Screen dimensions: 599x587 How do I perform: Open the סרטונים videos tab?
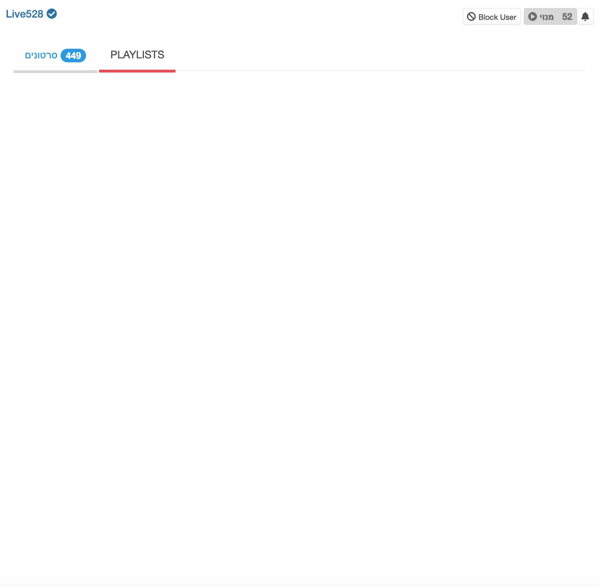pos(41,55)
